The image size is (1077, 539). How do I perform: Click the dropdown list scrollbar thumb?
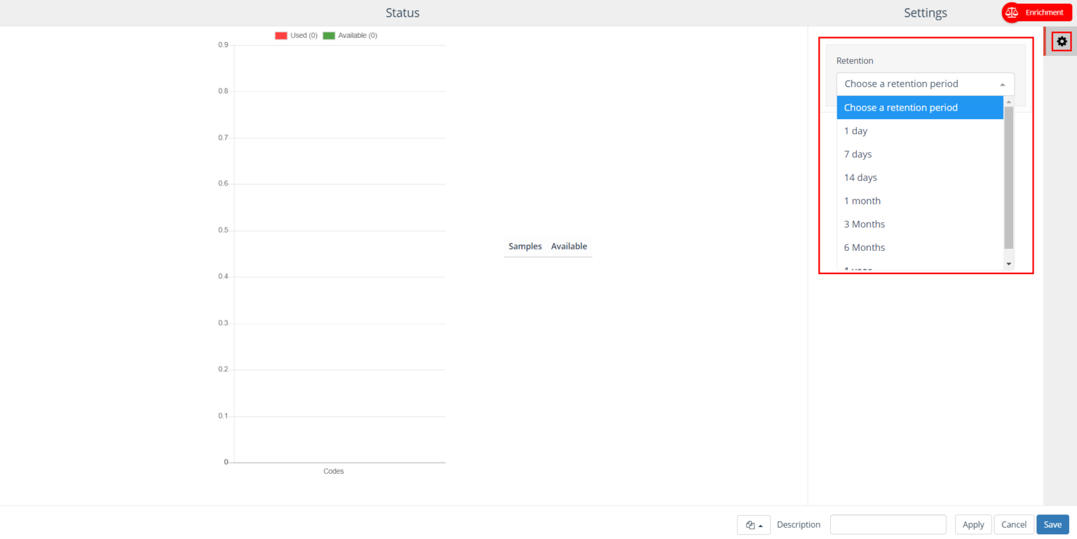pos(1009,177)
